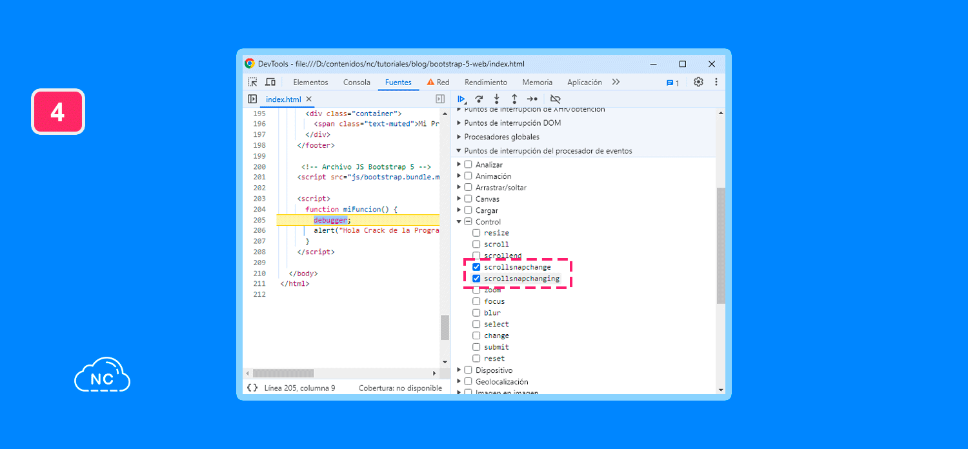Open DevTools settings gear

(698, 82)
